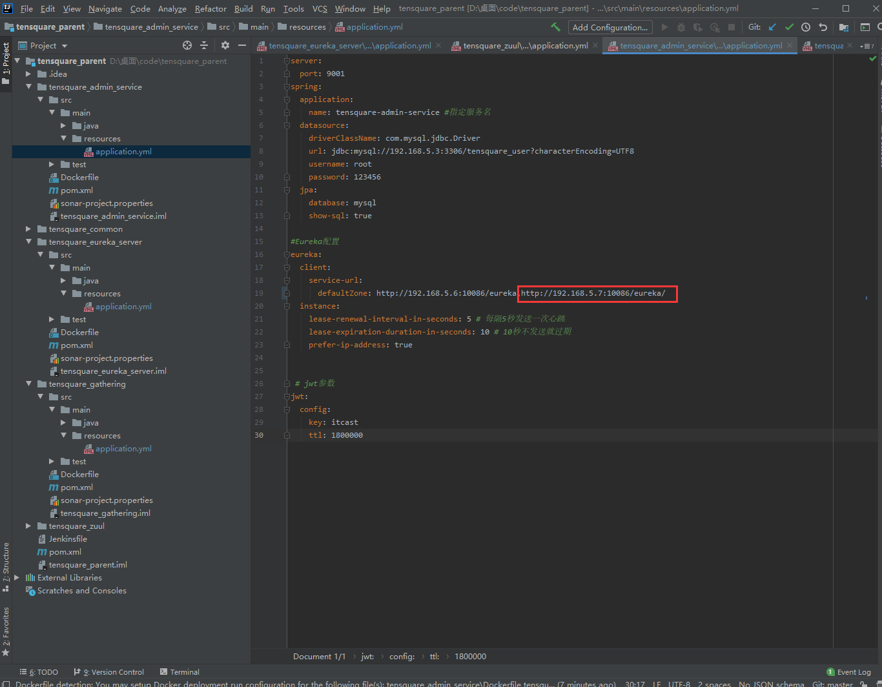Click the Git Commit green checkmark

(789, 27)
